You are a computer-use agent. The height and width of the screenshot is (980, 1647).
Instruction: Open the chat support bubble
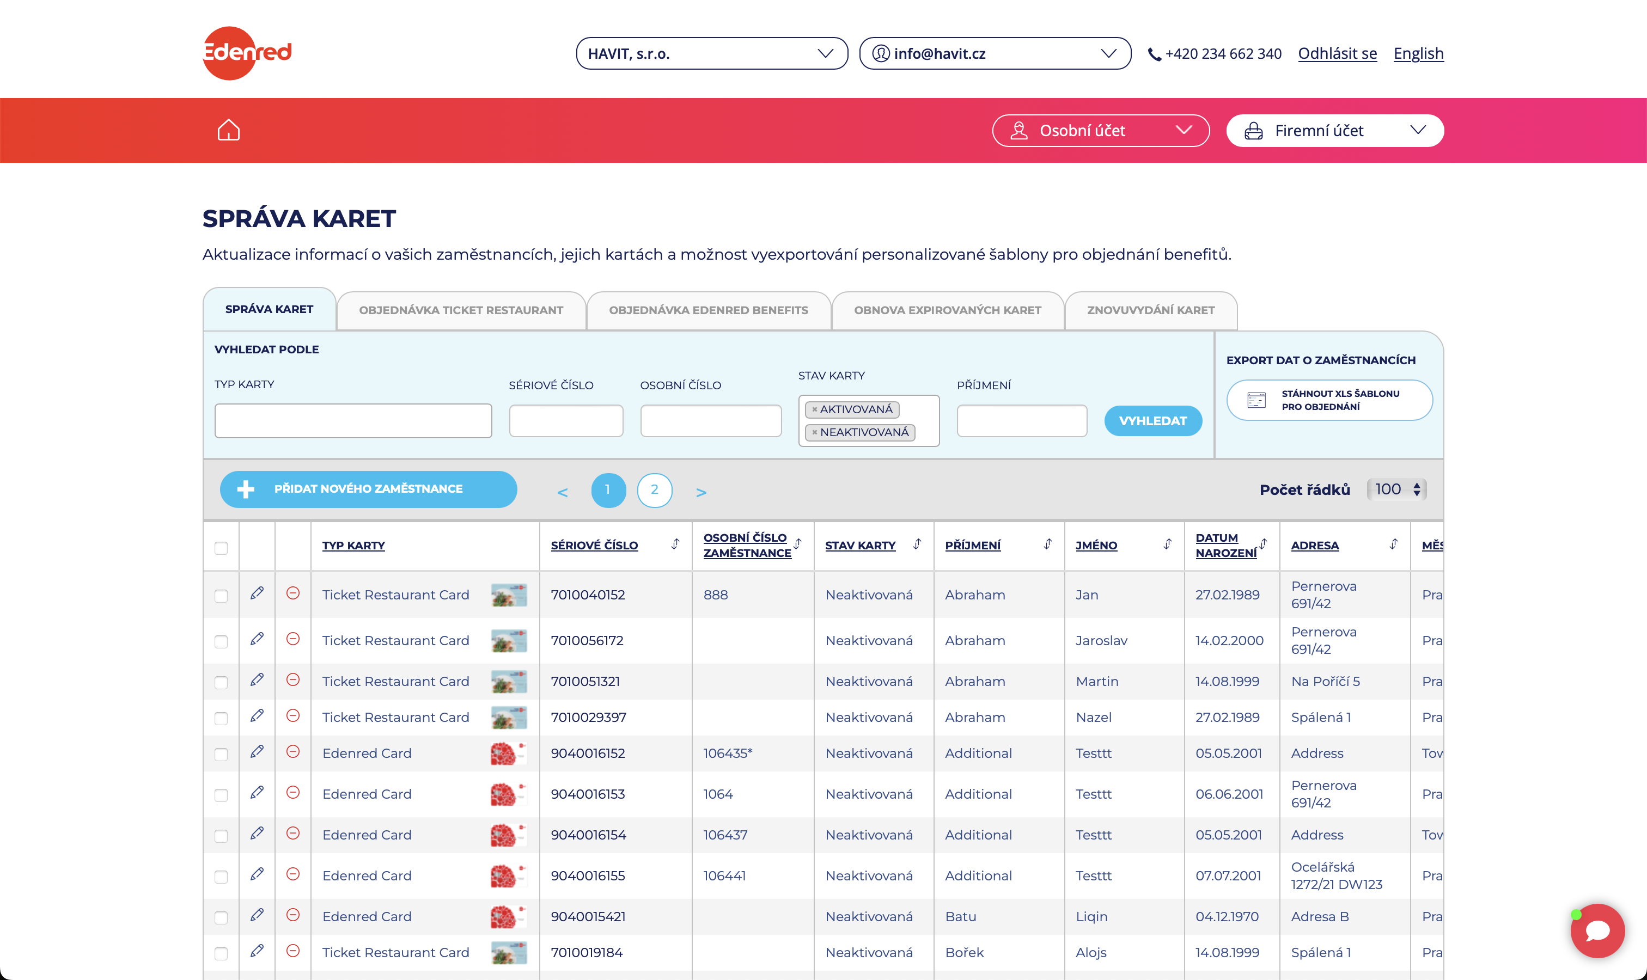click(1597, 930)
